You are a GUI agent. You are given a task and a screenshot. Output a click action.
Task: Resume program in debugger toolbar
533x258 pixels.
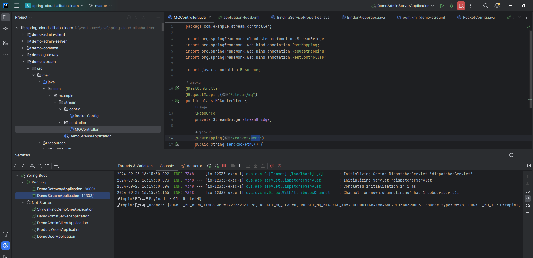[233, 166]
